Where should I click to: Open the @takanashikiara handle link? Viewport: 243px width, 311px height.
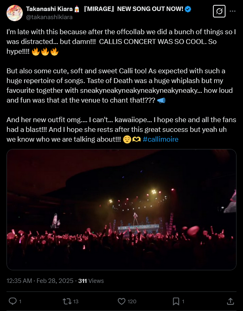pos(49,17)
